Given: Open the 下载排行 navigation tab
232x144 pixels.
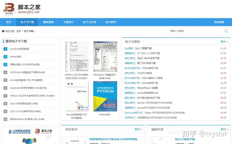Looking at the screenshot, I should click(x=68, y=22).
